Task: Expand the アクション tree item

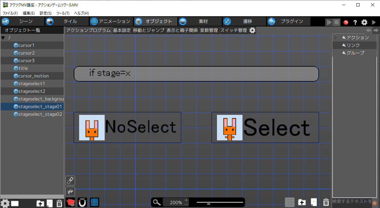Action: (x=336, y=38)
